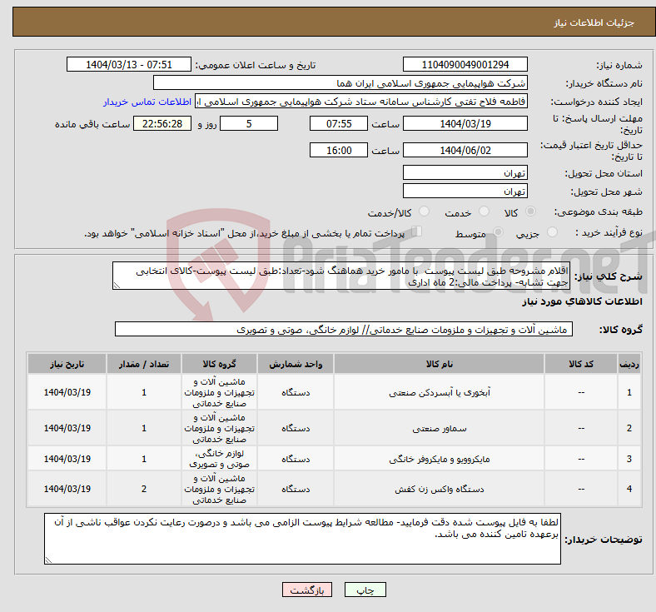The image size is (656, 612).
Task: Choose the کالا/خدمت radio option
Action: pos(424,213)
